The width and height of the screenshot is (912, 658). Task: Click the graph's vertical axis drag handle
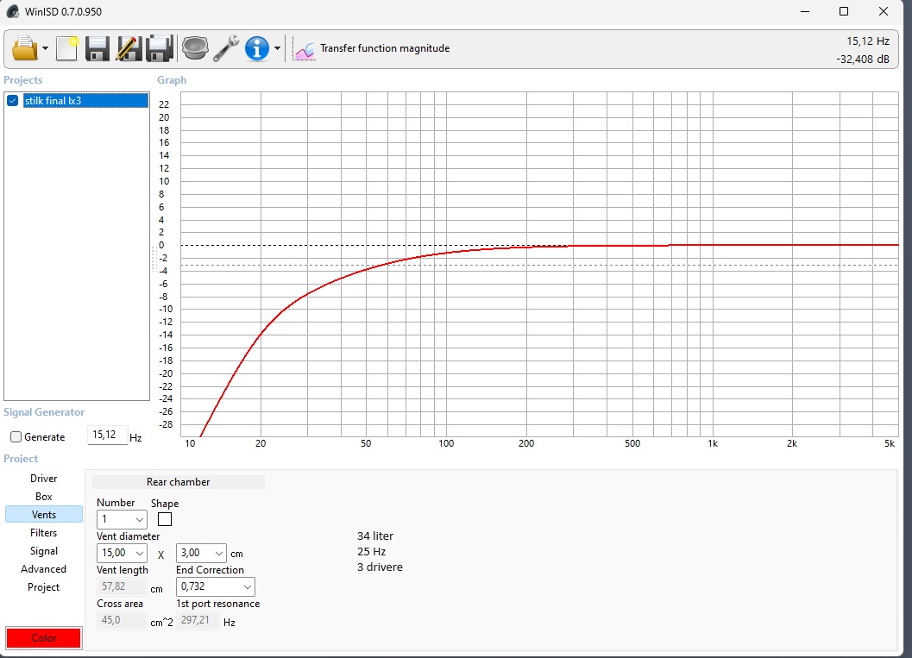coord(154,260)
